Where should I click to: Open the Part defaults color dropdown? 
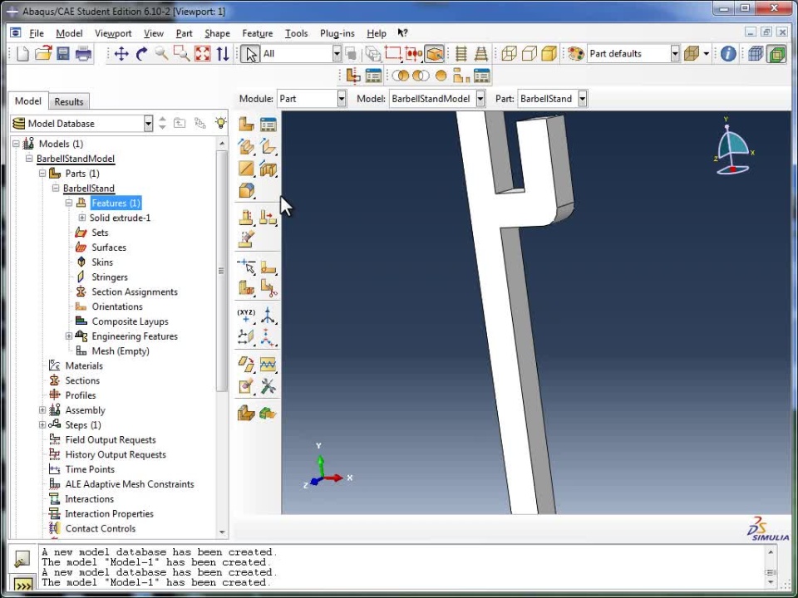tap(675, 54)
